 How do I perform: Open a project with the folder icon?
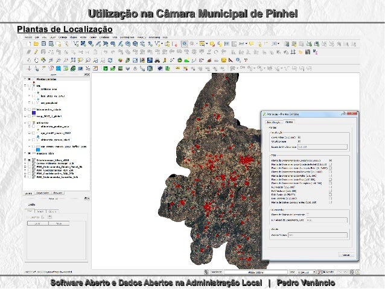(x=36, y=44)
